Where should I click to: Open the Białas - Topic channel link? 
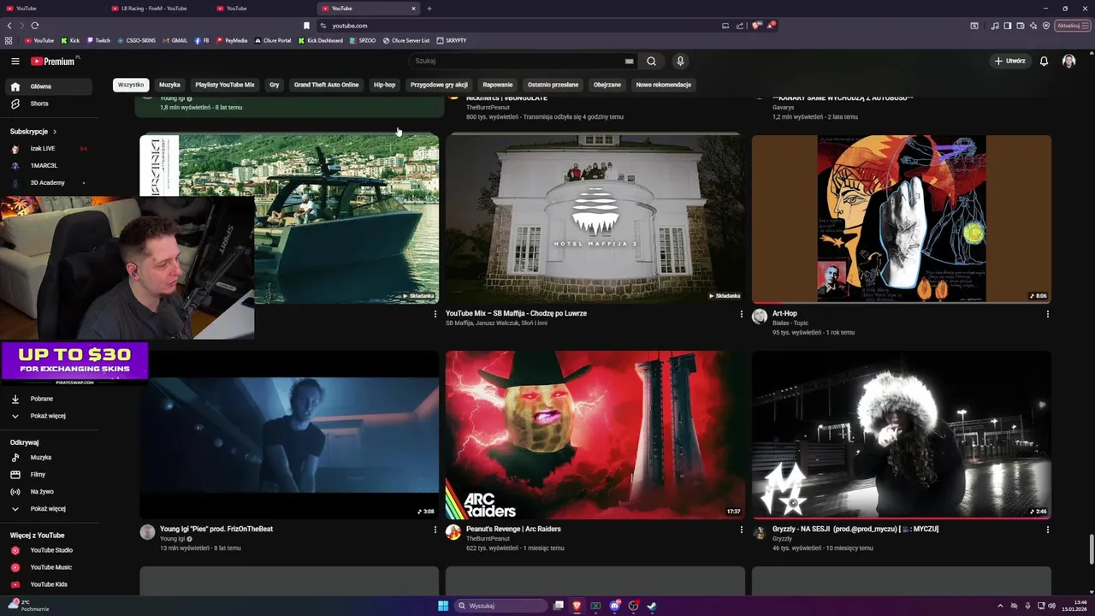(790, 323)
